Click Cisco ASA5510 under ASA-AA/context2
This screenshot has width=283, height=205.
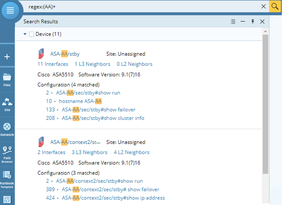[55, 163]
